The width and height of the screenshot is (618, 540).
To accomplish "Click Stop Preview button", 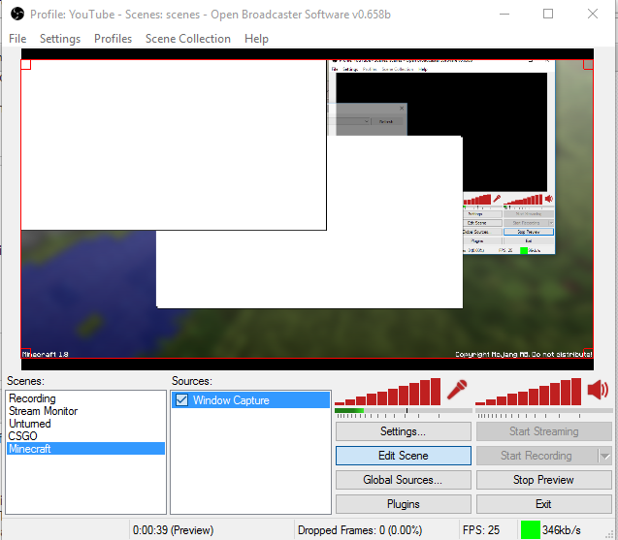I will tap(543, 480).
